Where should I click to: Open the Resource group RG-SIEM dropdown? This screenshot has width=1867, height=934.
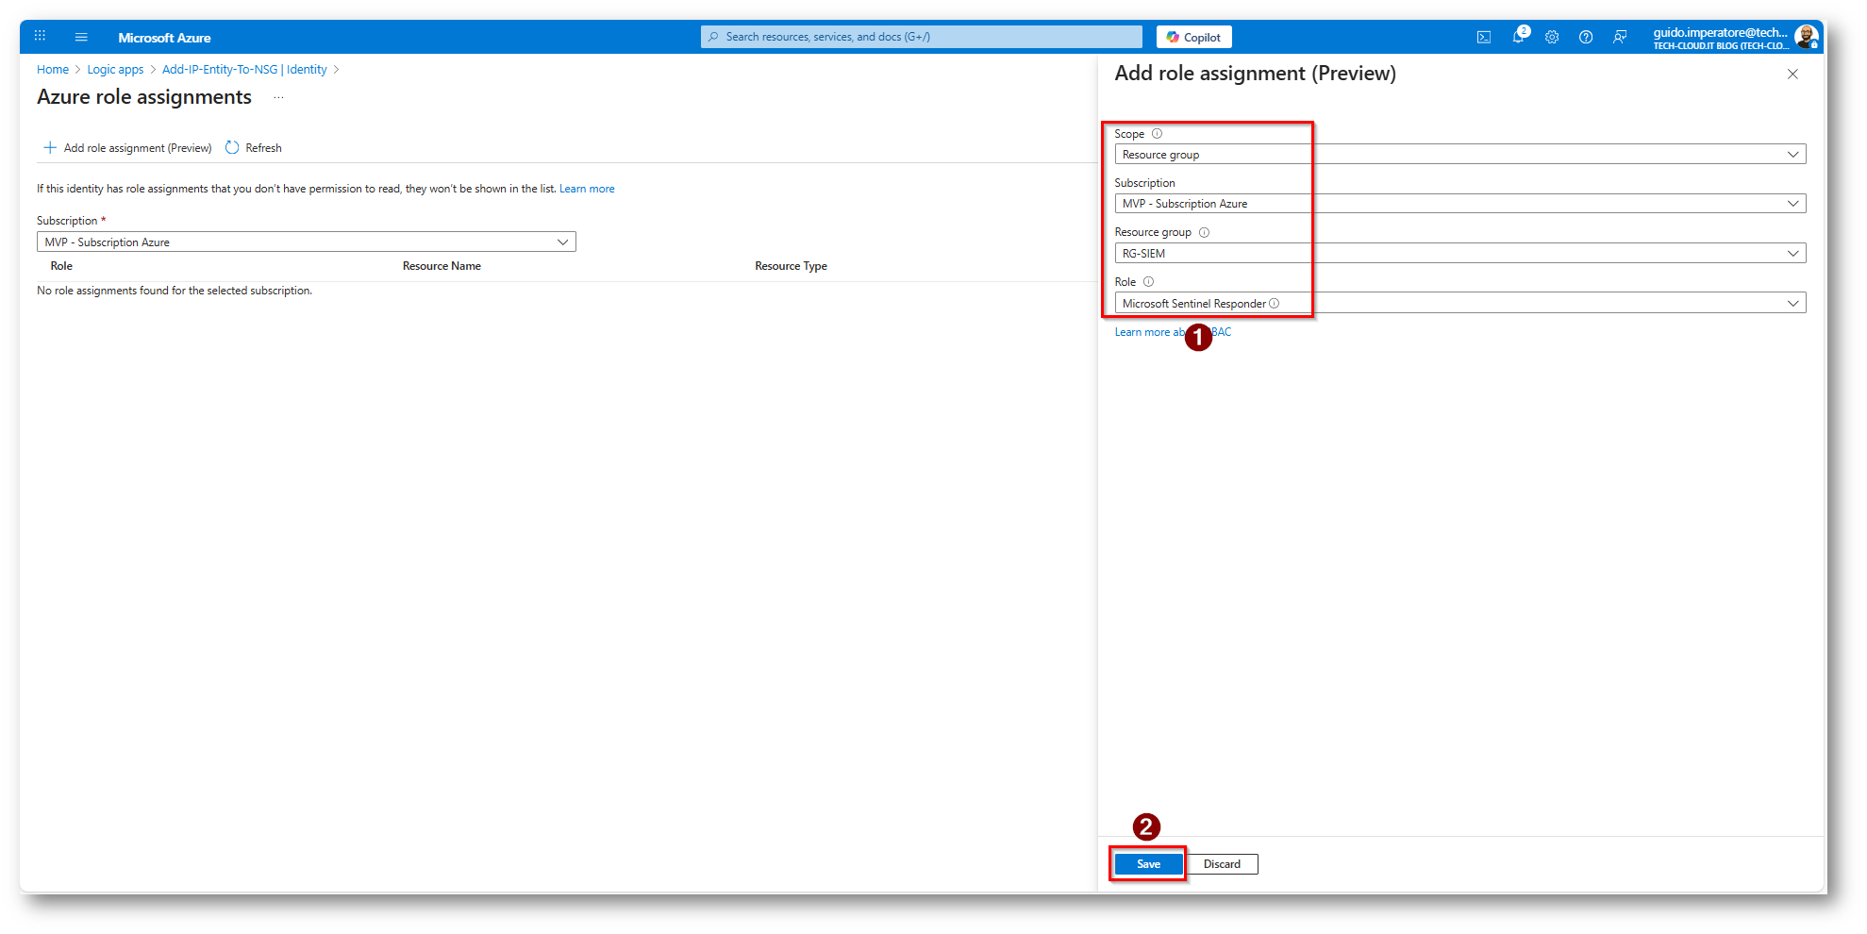(x=1460, y=253)
